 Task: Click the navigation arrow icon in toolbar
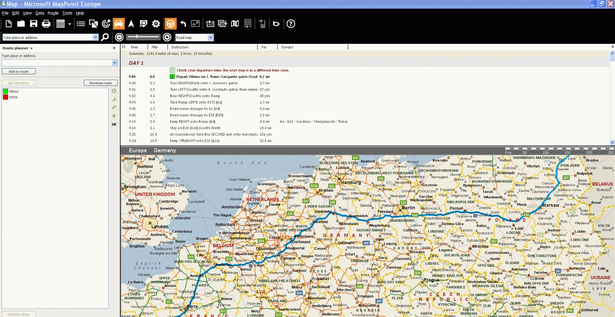(x=131, y=24)
